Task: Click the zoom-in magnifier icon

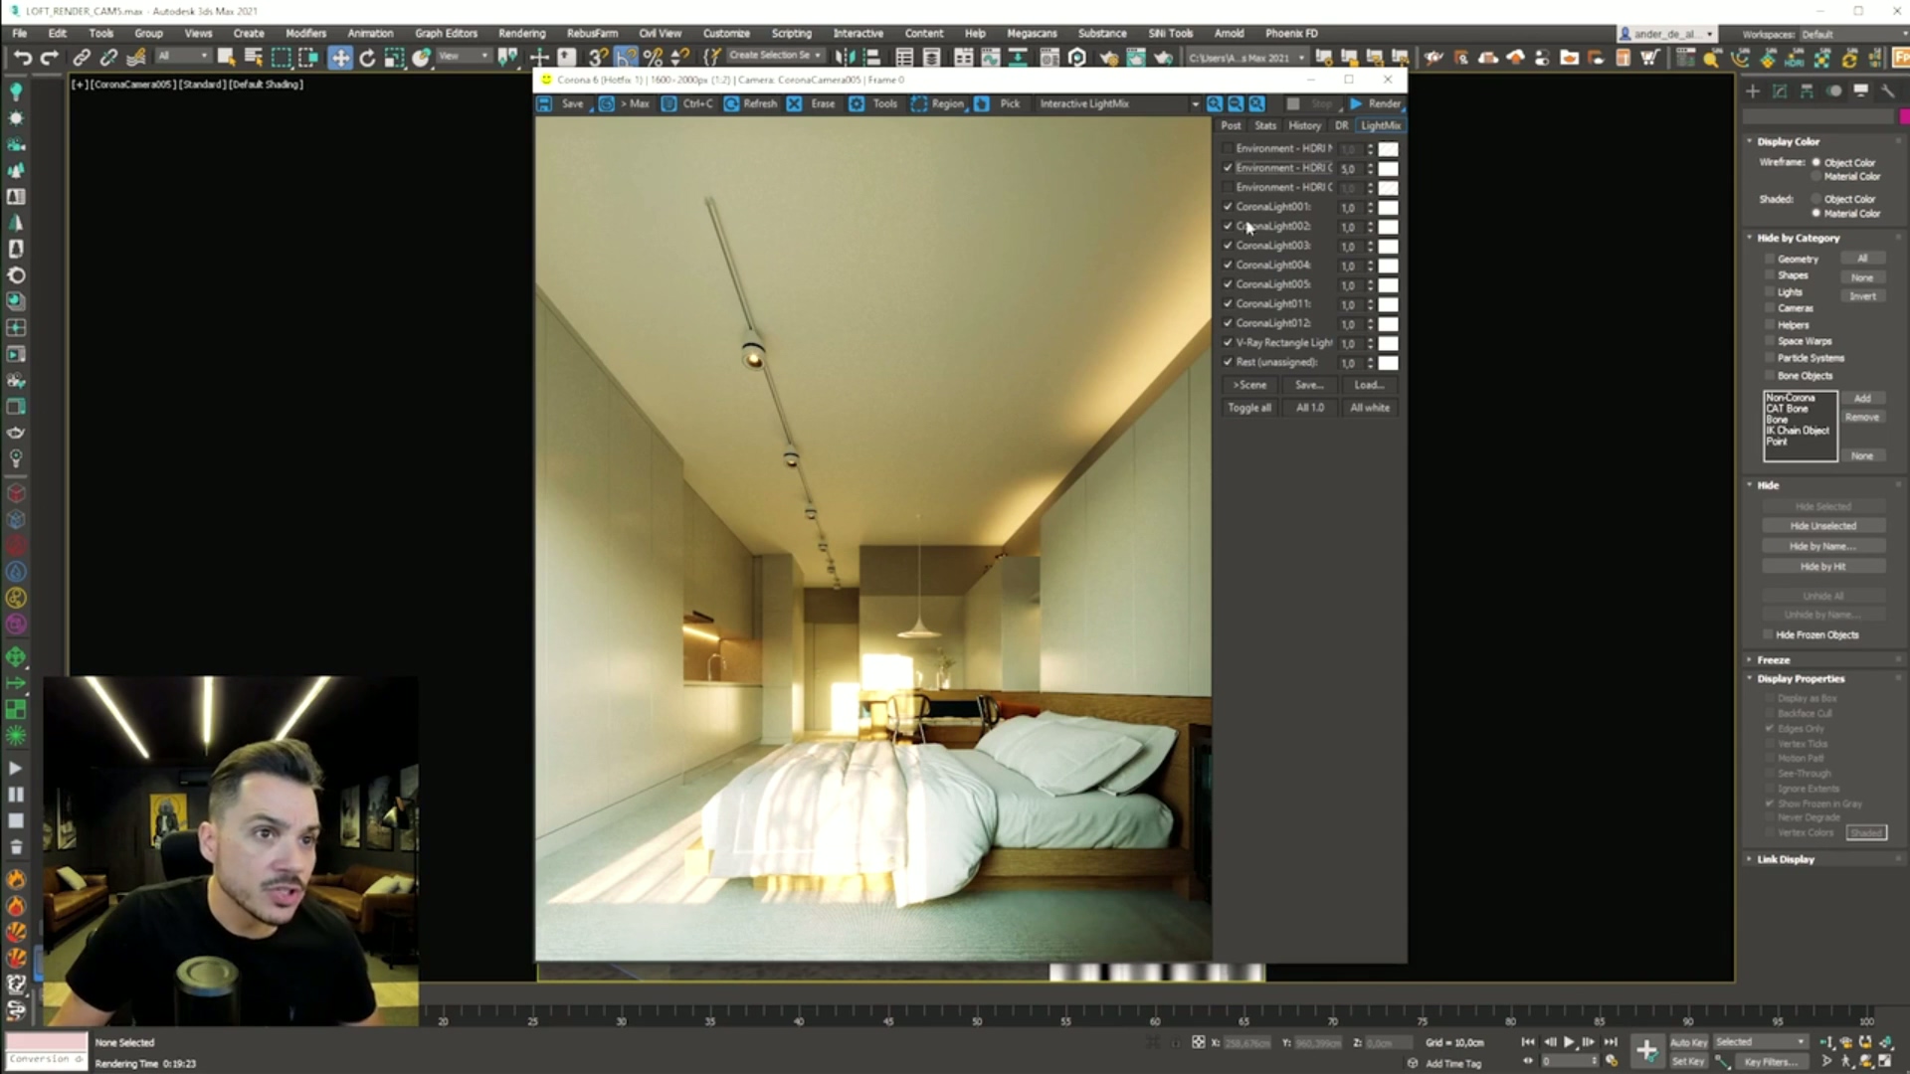Action: tap(1215, 103)
